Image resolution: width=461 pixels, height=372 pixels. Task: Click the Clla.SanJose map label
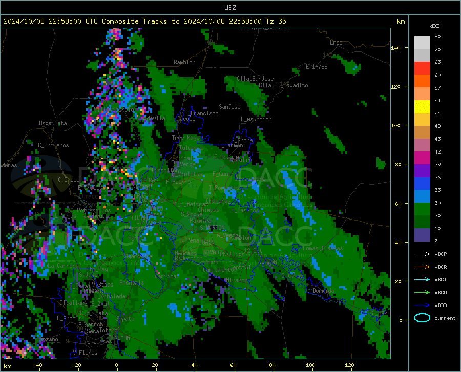click(x=255, y=79)
